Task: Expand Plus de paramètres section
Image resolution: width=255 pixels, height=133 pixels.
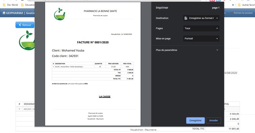Action: pyautogui.click(x=187, y=50)
